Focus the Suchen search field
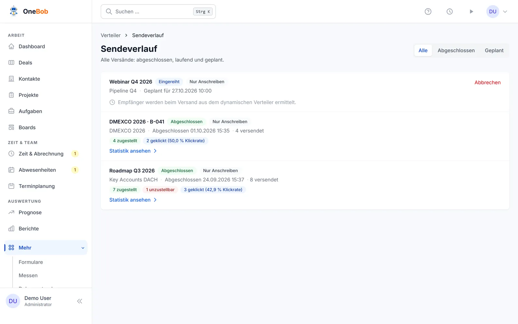This screenshot has height=324, width=518. (158, 12)
